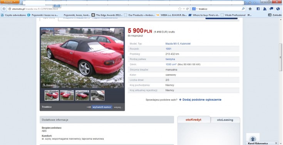Go back to the previous page
Image resolution: width=283 pixels, height=145 pixels.
[4, 9]
